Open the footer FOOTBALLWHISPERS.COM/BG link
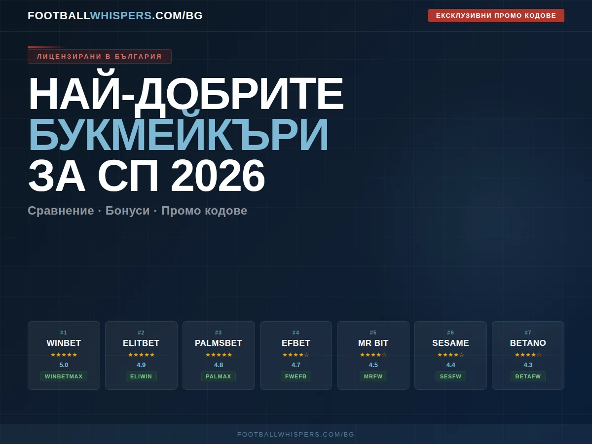Image resolution: width=592 pixels, height=444 pixels. point(296,435)
